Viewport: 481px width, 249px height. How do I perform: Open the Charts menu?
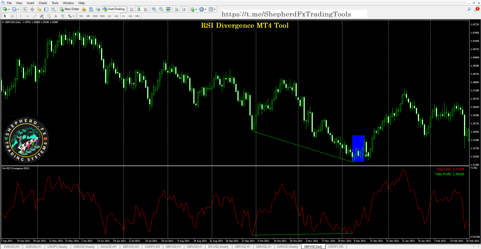(x=43, y=3)
